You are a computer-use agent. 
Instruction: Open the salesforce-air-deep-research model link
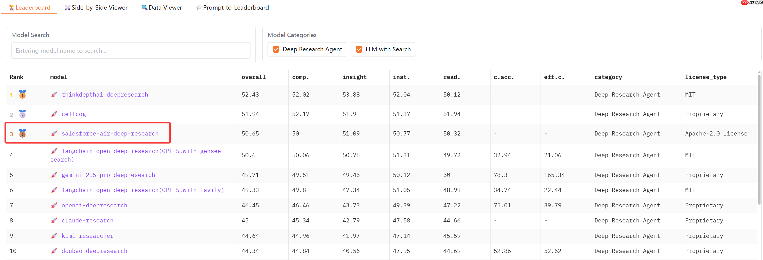[x=110, y=134]
